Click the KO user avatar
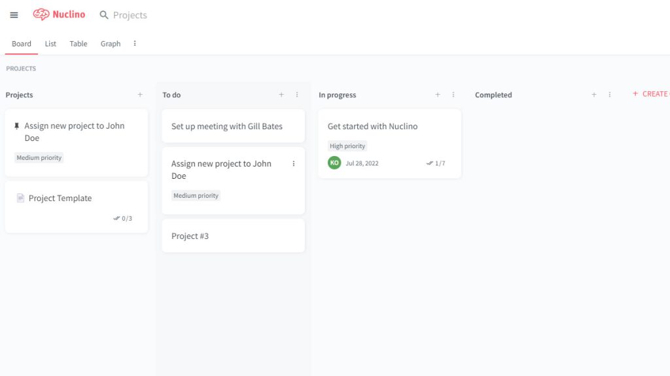Image resolution: width=670 pixels, height=376 pixels. (x=334, y=163)
